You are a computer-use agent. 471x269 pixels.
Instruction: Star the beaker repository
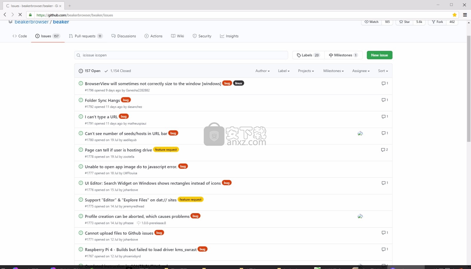click(x=404, y=22)
